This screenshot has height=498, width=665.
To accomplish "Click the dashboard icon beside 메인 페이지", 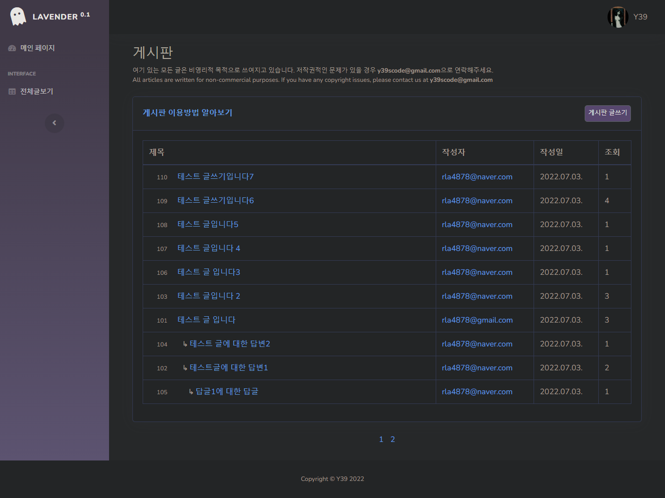I will (12, 48).
